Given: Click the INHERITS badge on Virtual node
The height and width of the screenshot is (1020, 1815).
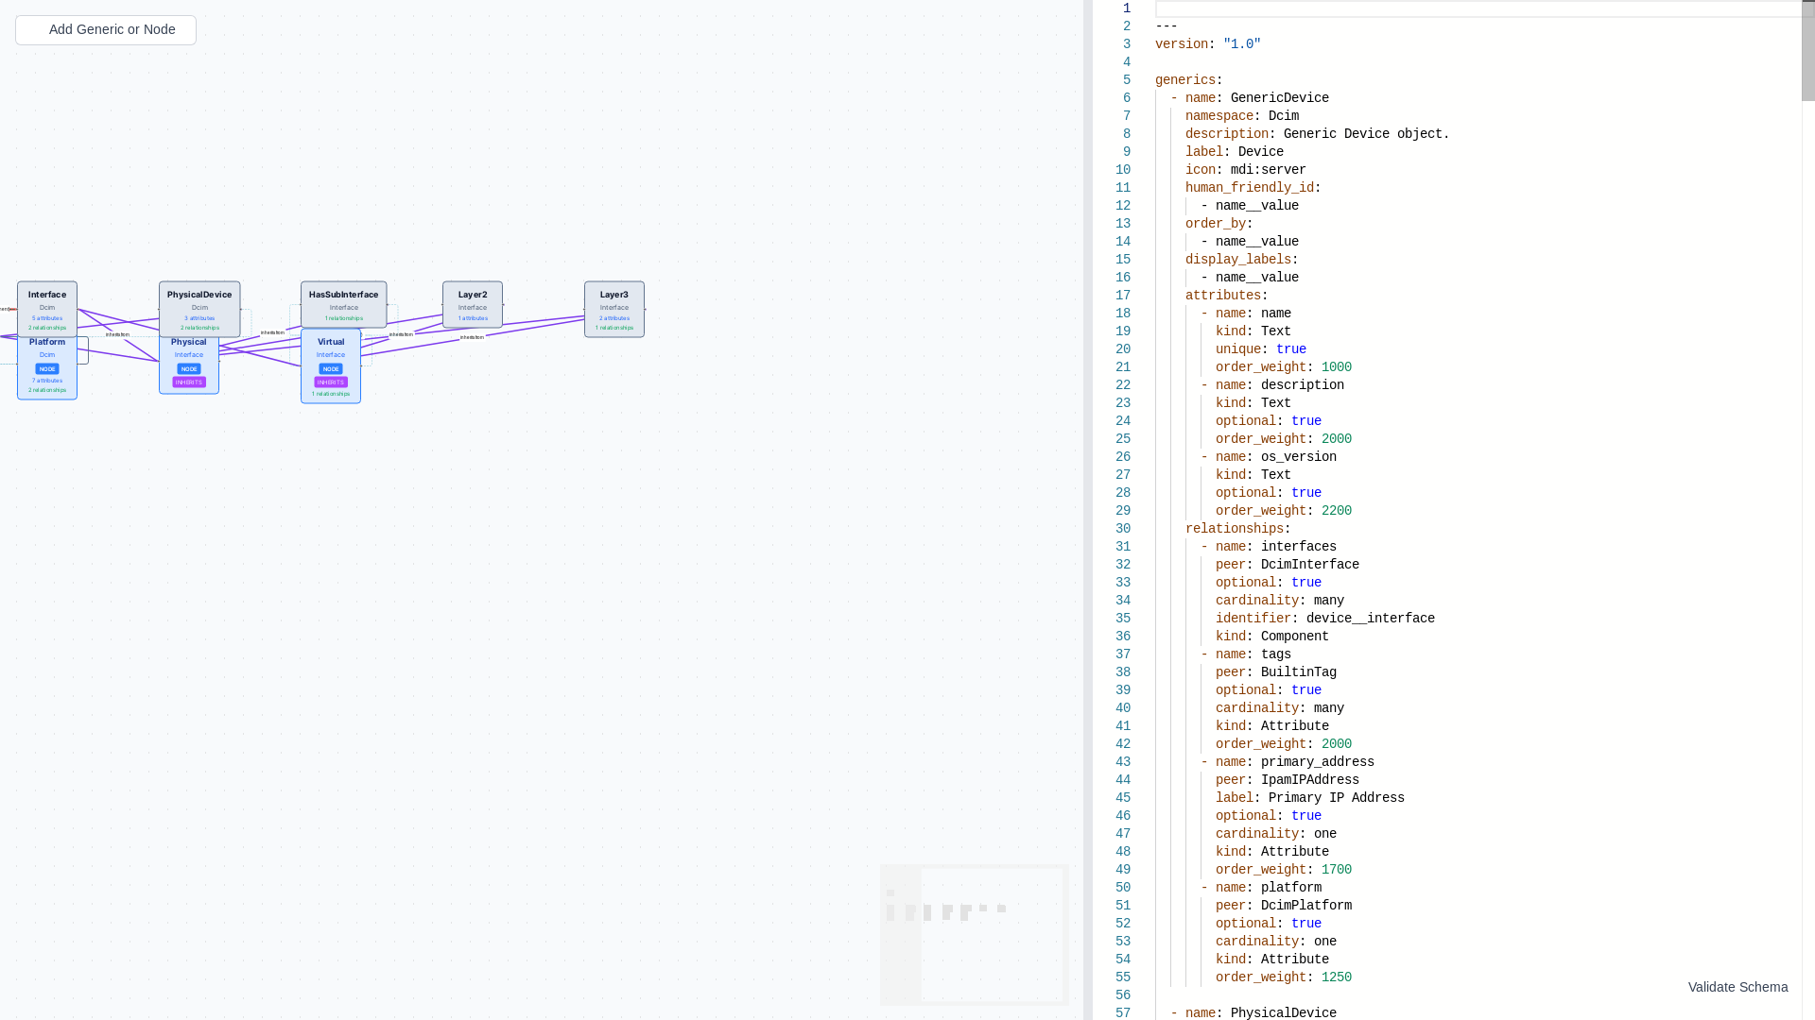Looking at the screenshot, I should tap(331, 382).
